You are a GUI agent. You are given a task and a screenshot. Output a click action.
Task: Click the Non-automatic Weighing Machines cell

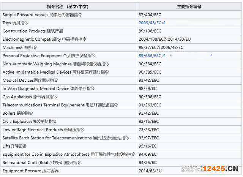(56, 64)
